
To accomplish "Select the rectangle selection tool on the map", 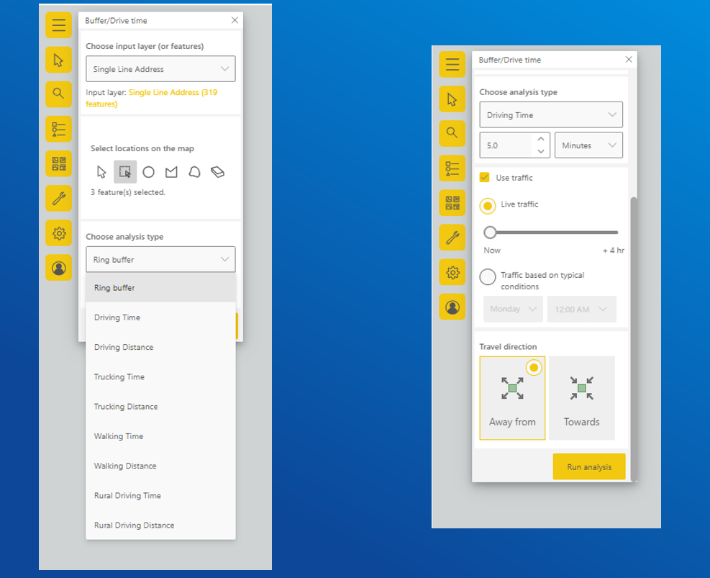I will click(x=124, y=171).
